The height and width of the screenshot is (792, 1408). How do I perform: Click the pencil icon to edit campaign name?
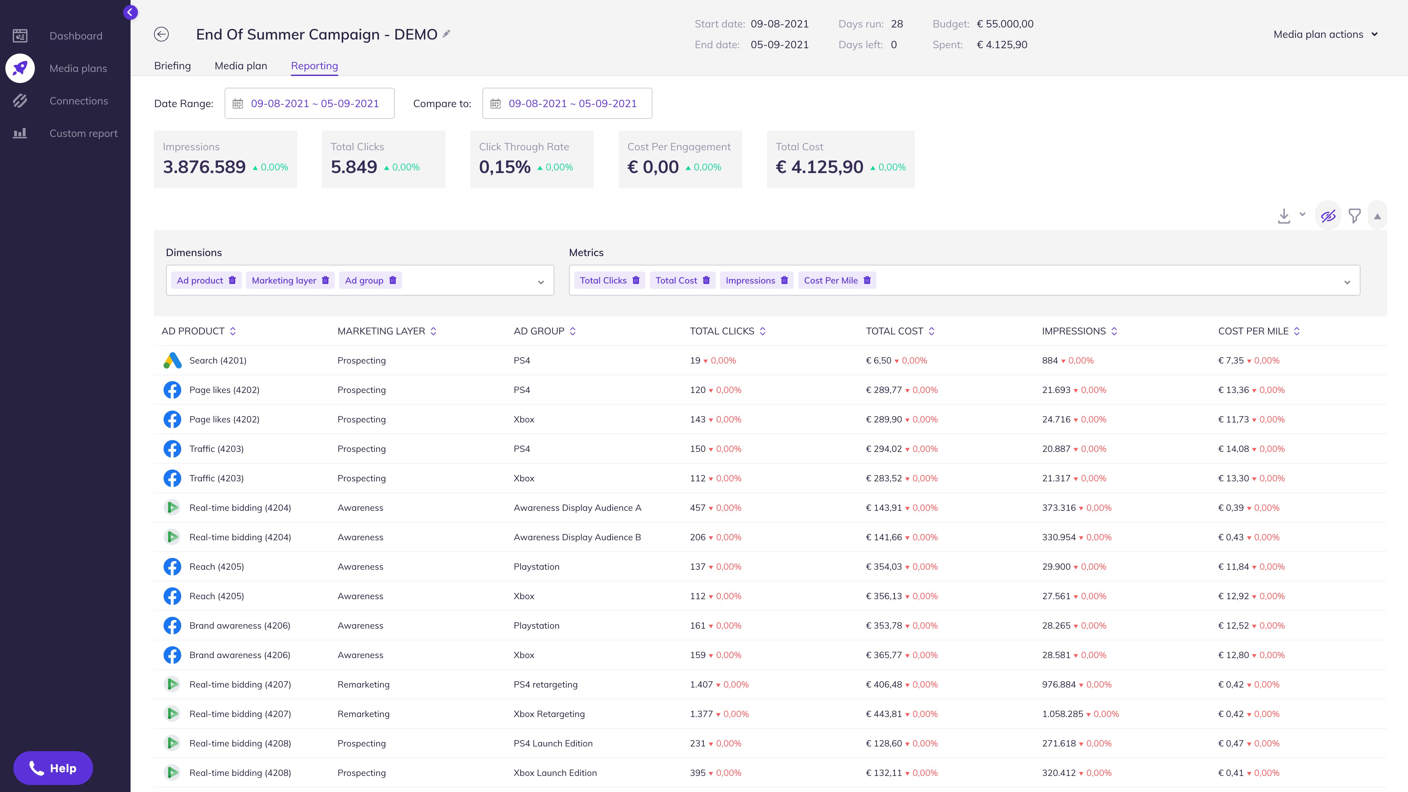click(447, 34)
